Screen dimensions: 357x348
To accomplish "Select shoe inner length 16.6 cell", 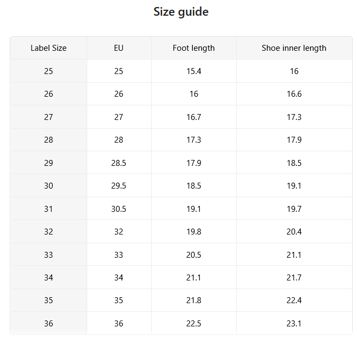I will click(x=294, y=94).
